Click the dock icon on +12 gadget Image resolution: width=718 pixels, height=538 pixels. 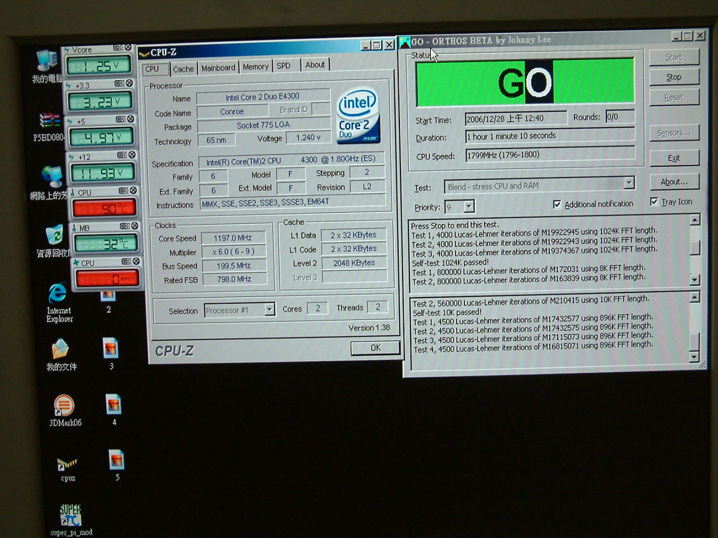122,155
